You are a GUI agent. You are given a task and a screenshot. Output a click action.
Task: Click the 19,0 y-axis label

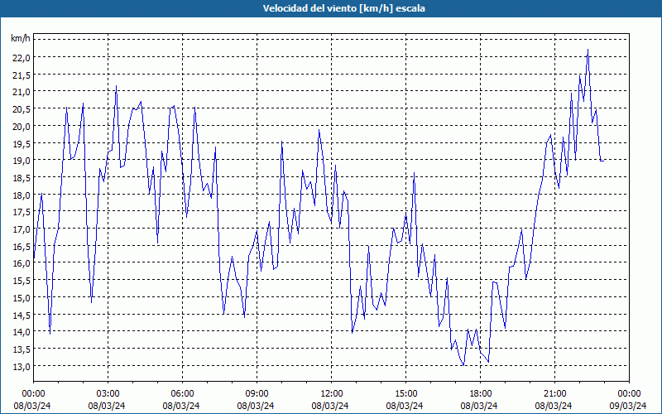[x=22, y=161]
